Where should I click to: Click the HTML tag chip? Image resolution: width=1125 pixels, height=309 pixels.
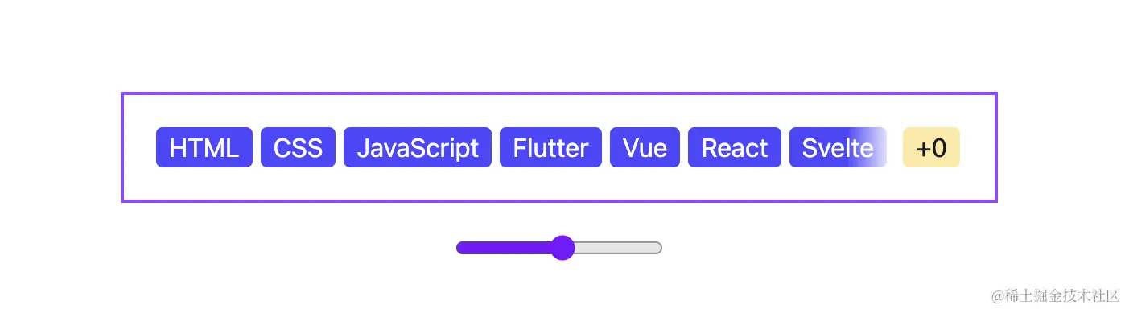tap(204, 147)
